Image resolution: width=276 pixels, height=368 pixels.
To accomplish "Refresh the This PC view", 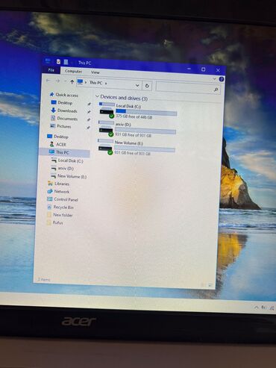I will tap(147, 86).
